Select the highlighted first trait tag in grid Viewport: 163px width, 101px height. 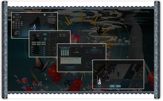[13, 22]
